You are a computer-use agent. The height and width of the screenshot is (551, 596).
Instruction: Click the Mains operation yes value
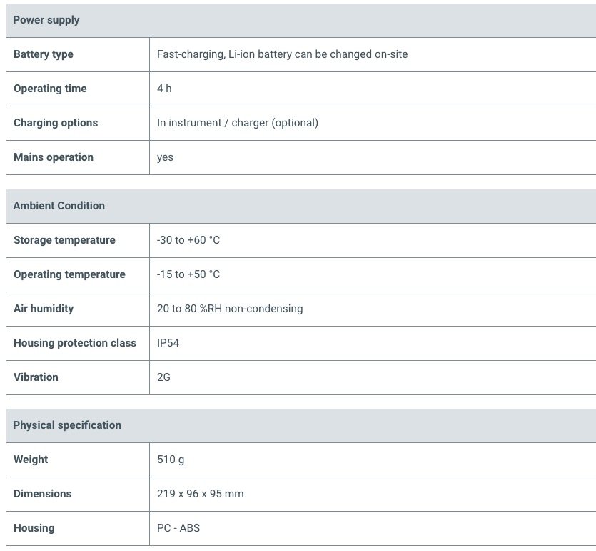[165, 157]
